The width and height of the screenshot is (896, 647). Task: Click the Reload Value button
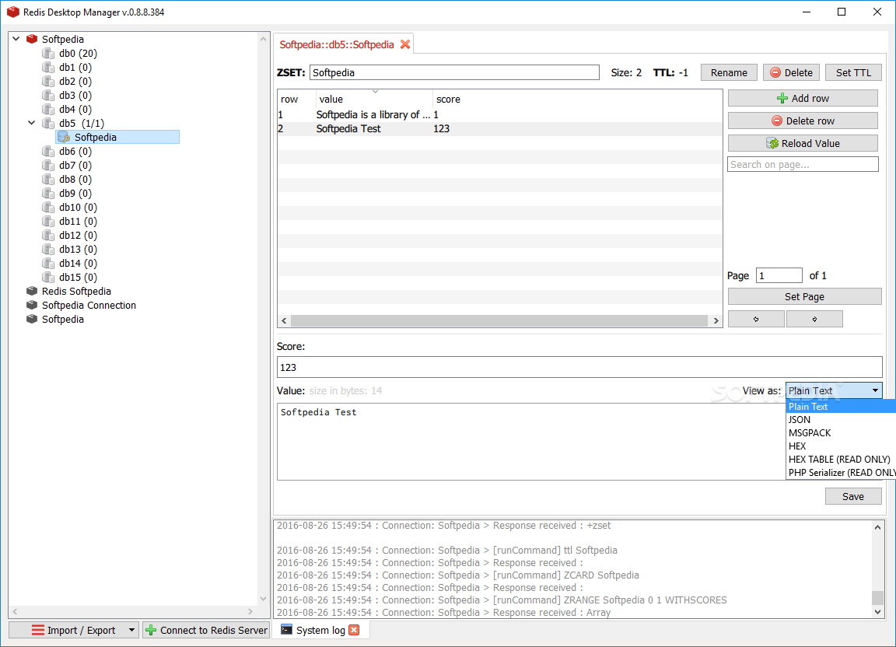point(803,143)
